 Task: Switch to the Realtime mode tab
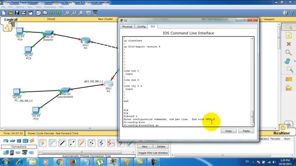coord(282,133)
